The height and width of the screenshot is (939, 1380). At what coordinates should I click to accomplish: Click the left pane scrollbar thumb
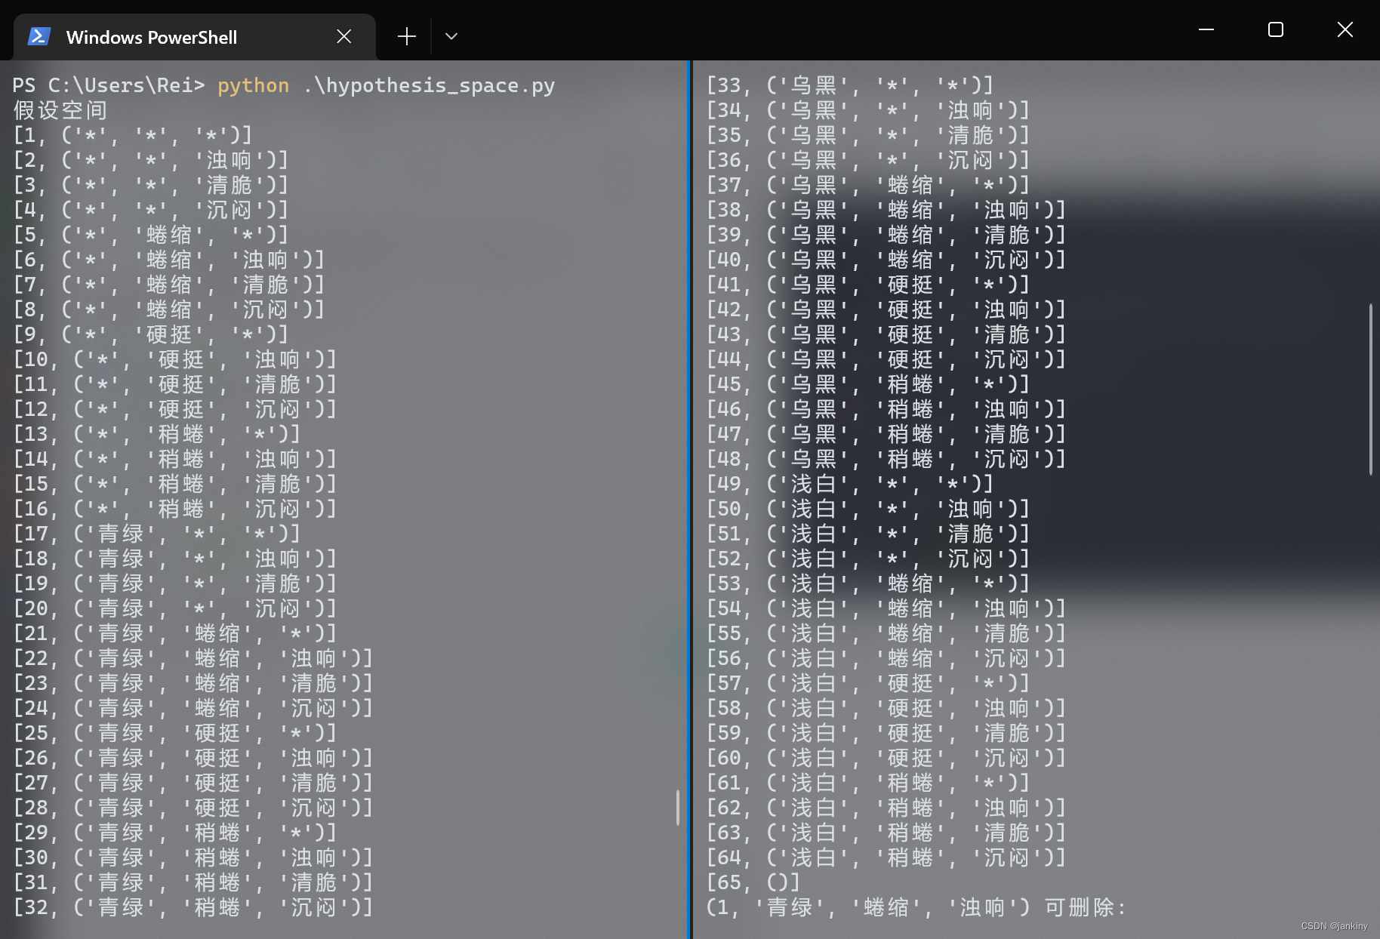coord(677,808)
